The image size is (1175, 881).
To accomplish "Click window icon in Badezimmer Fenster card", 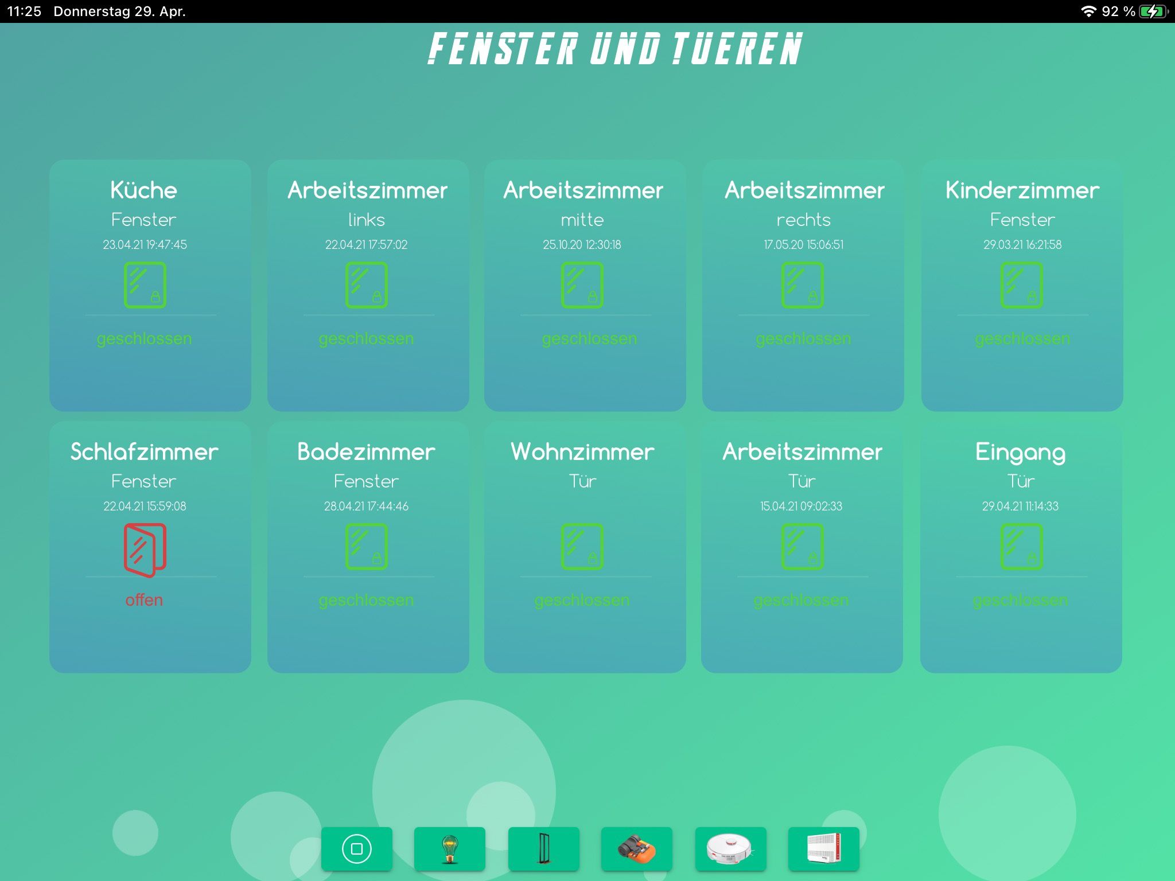I will 366,547.
